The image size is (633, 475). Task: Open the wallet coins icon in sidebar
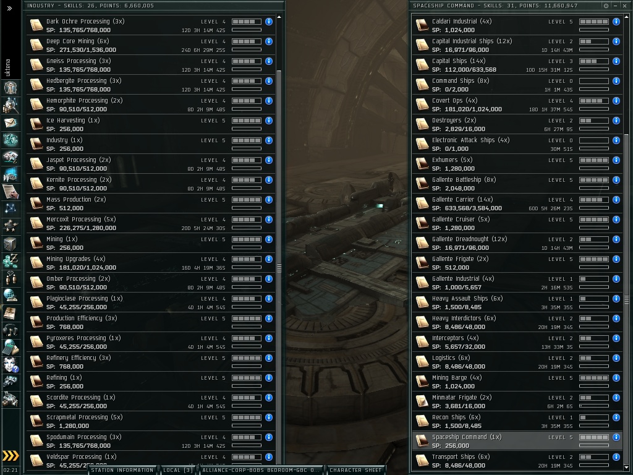click(10, 260)
